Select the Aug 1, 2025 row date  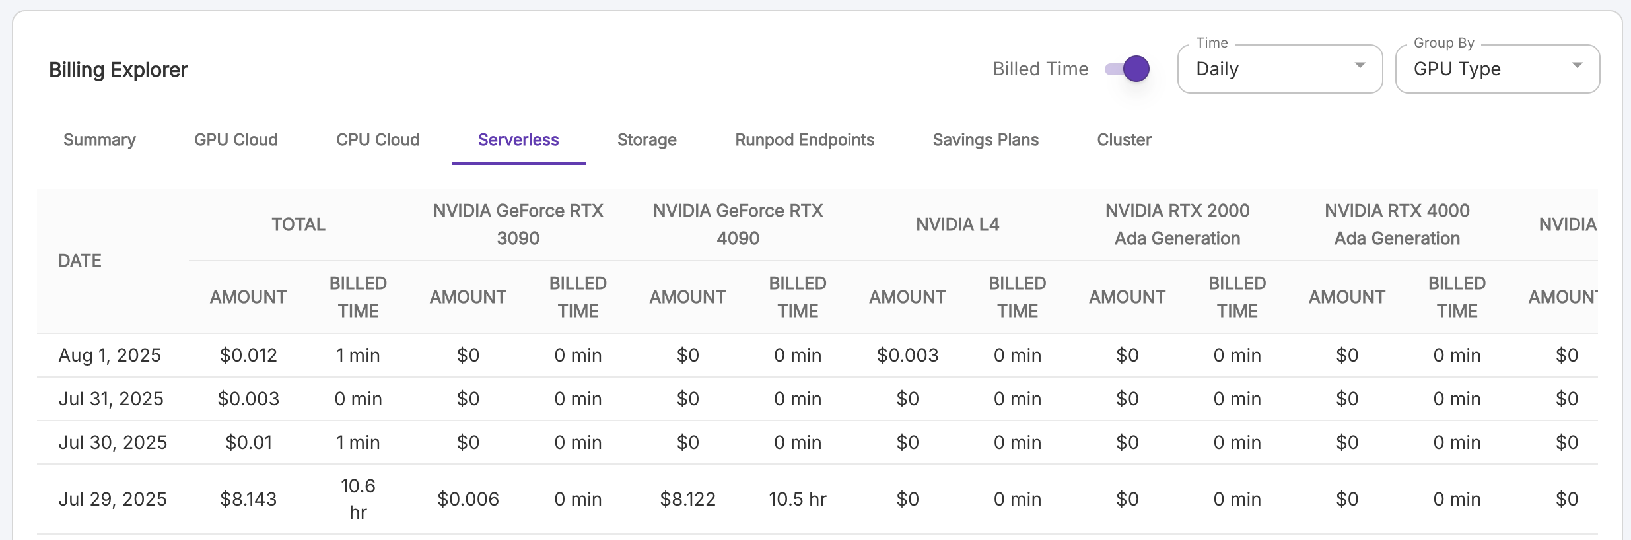[x=110, y=355]
